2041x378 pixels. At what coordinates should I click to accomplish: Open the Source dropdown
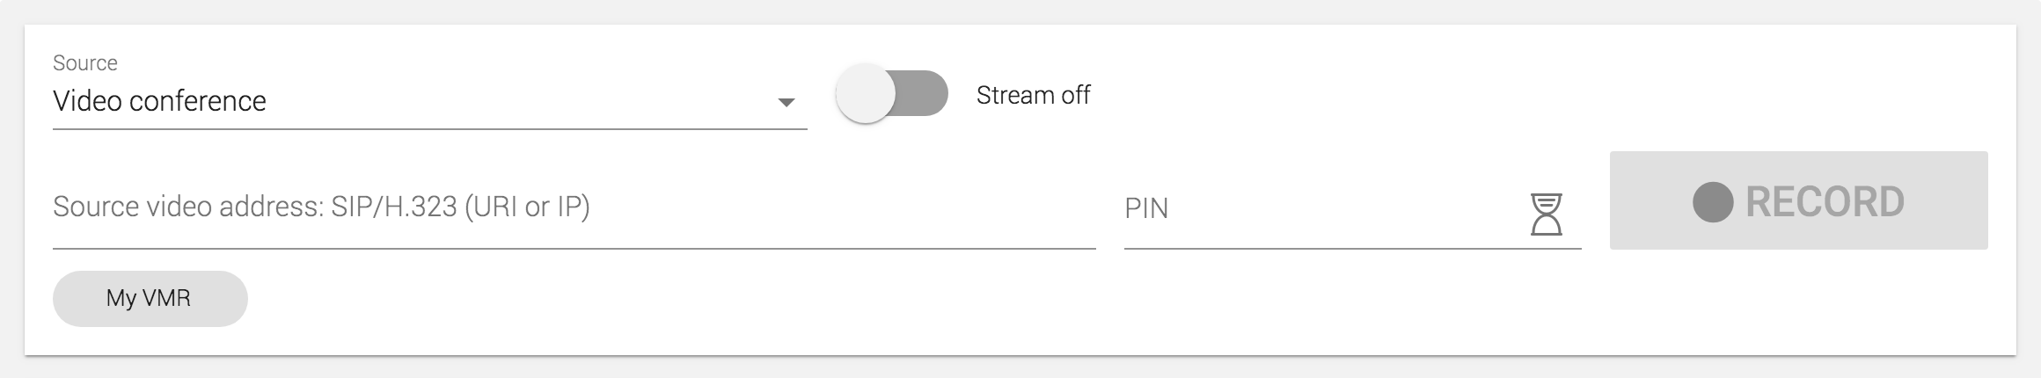click(429, 102)
